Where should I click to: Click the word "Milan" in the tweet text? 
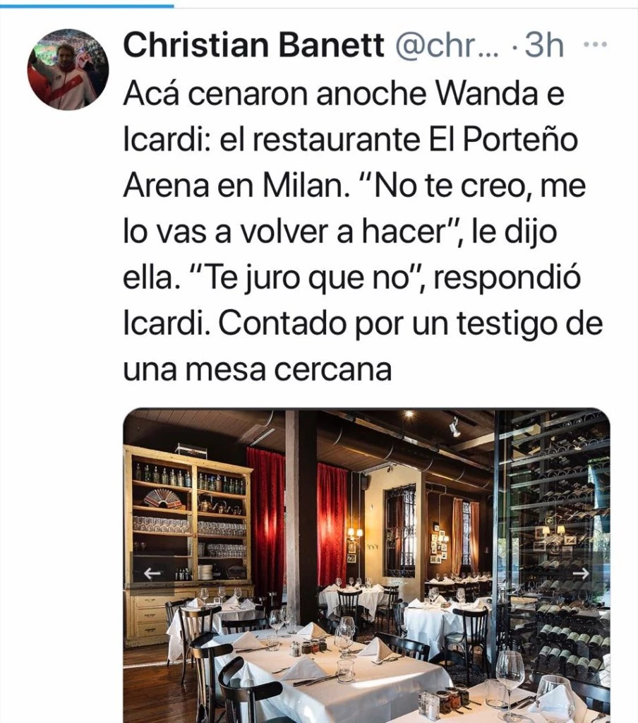pos(304,186)
